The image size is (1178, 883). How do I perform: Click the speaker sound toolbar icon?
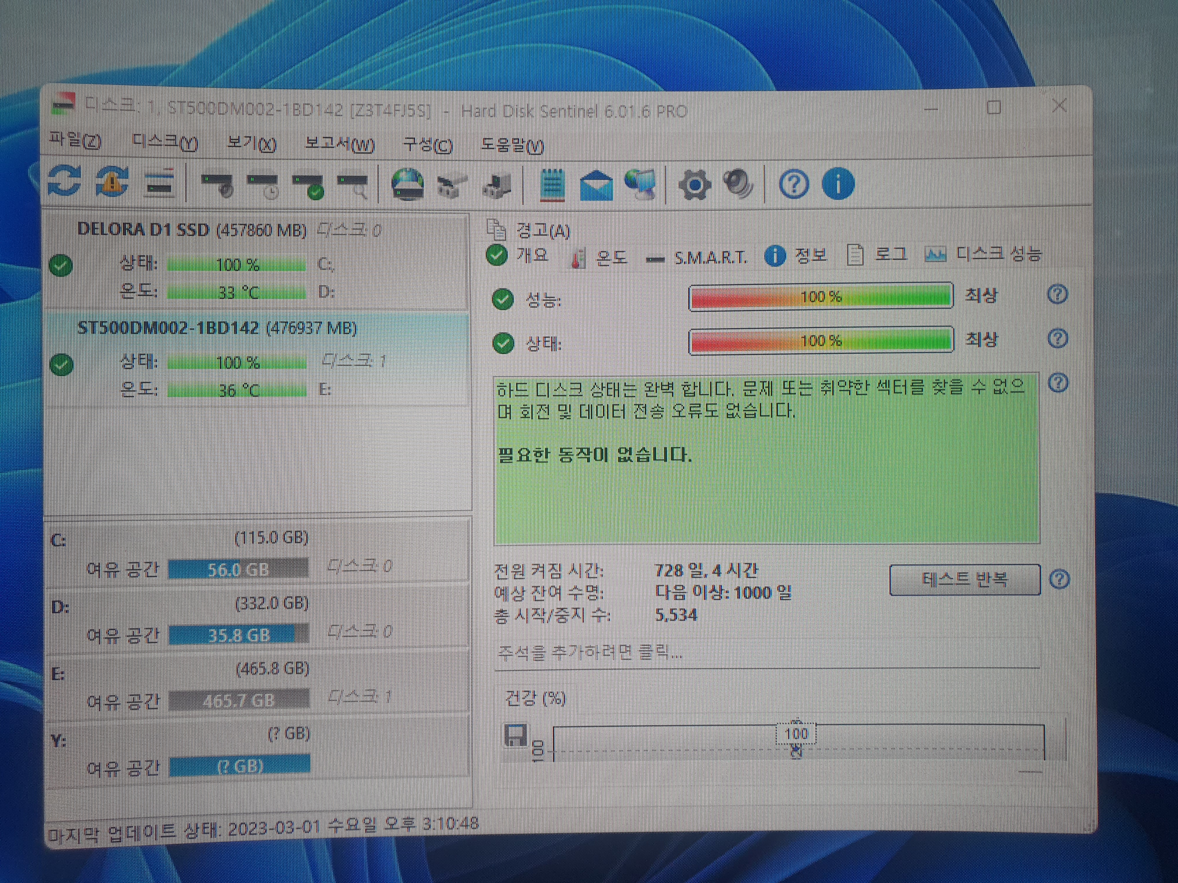click(x=739, y=184)
